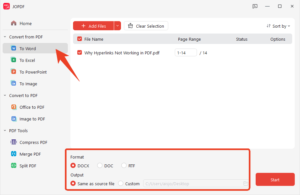Open the Sort by dropdown

click(278, 26)
